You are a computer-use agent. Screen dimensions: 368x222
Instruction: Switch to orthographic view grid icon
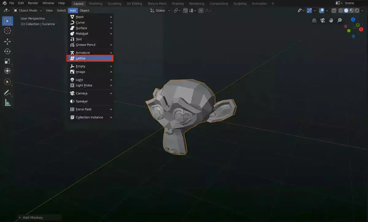pos(314,21)
